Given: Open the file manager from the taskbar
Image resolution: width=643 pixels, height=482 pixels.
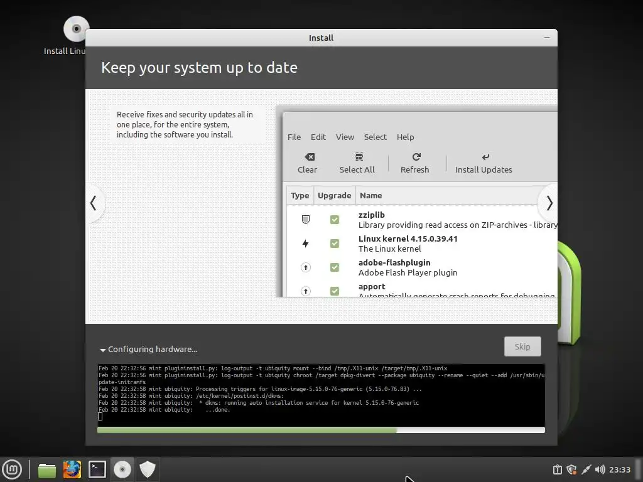Looking at the screenshot, I should pyautogui.click(x=46, y=469).
